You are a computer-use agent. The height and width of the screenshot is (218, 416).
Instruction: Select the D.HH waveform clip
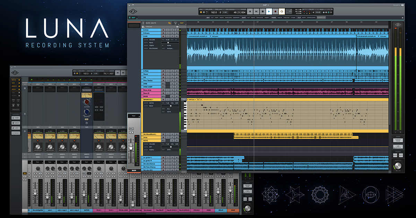click(288, 52)
